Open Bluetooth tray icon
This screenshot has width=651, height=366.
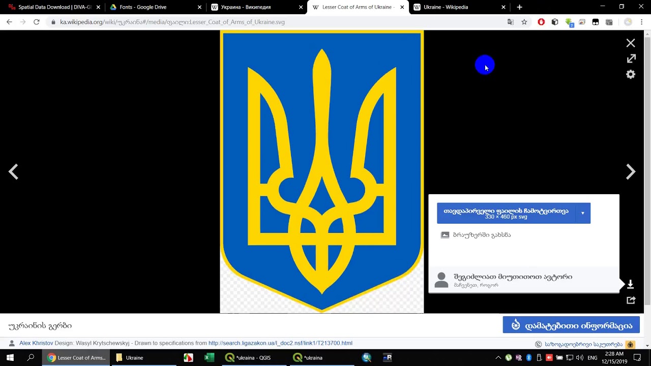coord(529,357)
